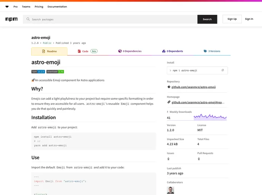Click the rocket emoji in description

pyautogui.click(x=33, y=80)
